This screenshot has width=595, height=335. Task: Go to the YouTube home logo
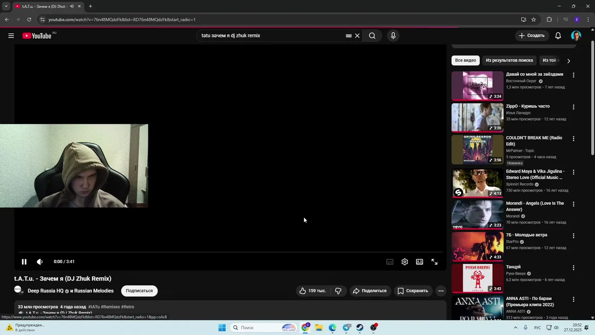[37, 36]
